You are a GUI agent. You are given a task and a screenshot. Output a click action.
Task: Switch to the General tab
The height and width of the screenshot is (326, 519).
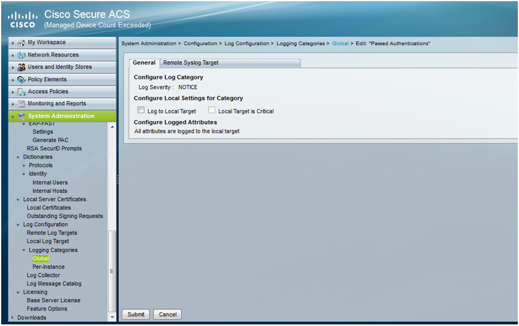[x=144, y=63]
